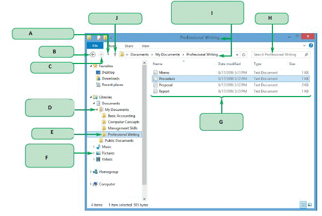Switch to Details view in status bar
Image resolution: width=322 pixels, height=216 pixels.
(x=303, y=204)
